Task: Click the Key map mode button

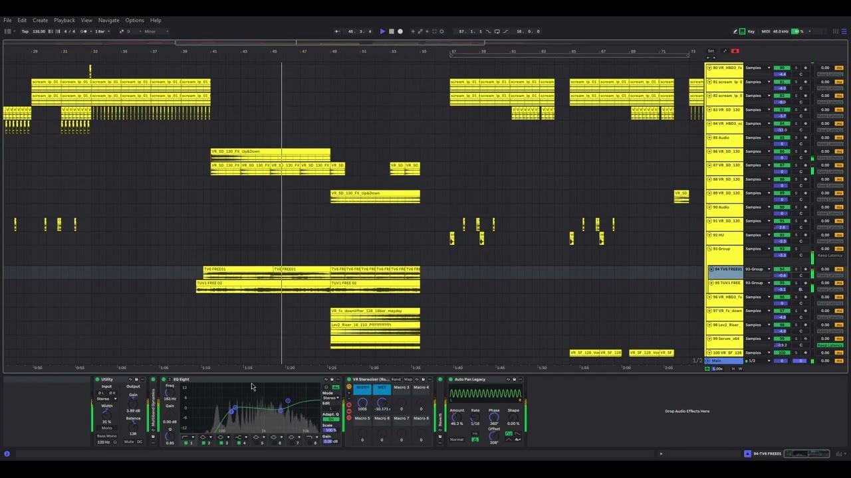Action: [751, 31]
